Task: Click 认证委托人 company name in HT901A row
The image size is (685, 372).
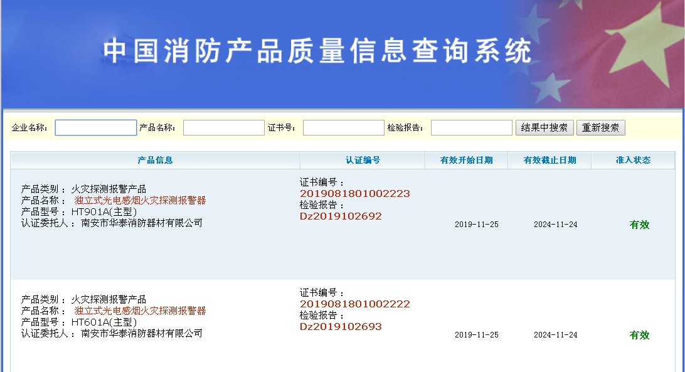Action: tap(142, 223)
